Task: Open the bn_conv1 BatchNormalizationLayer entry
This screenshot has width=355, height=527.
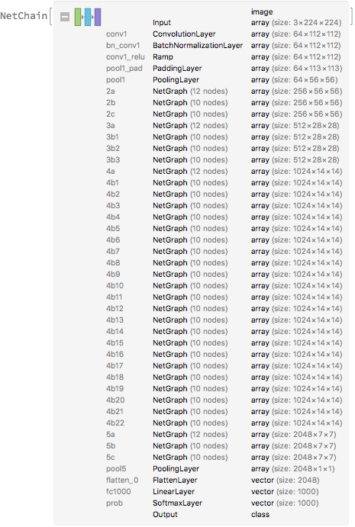Action: click(x=224, y=45)
